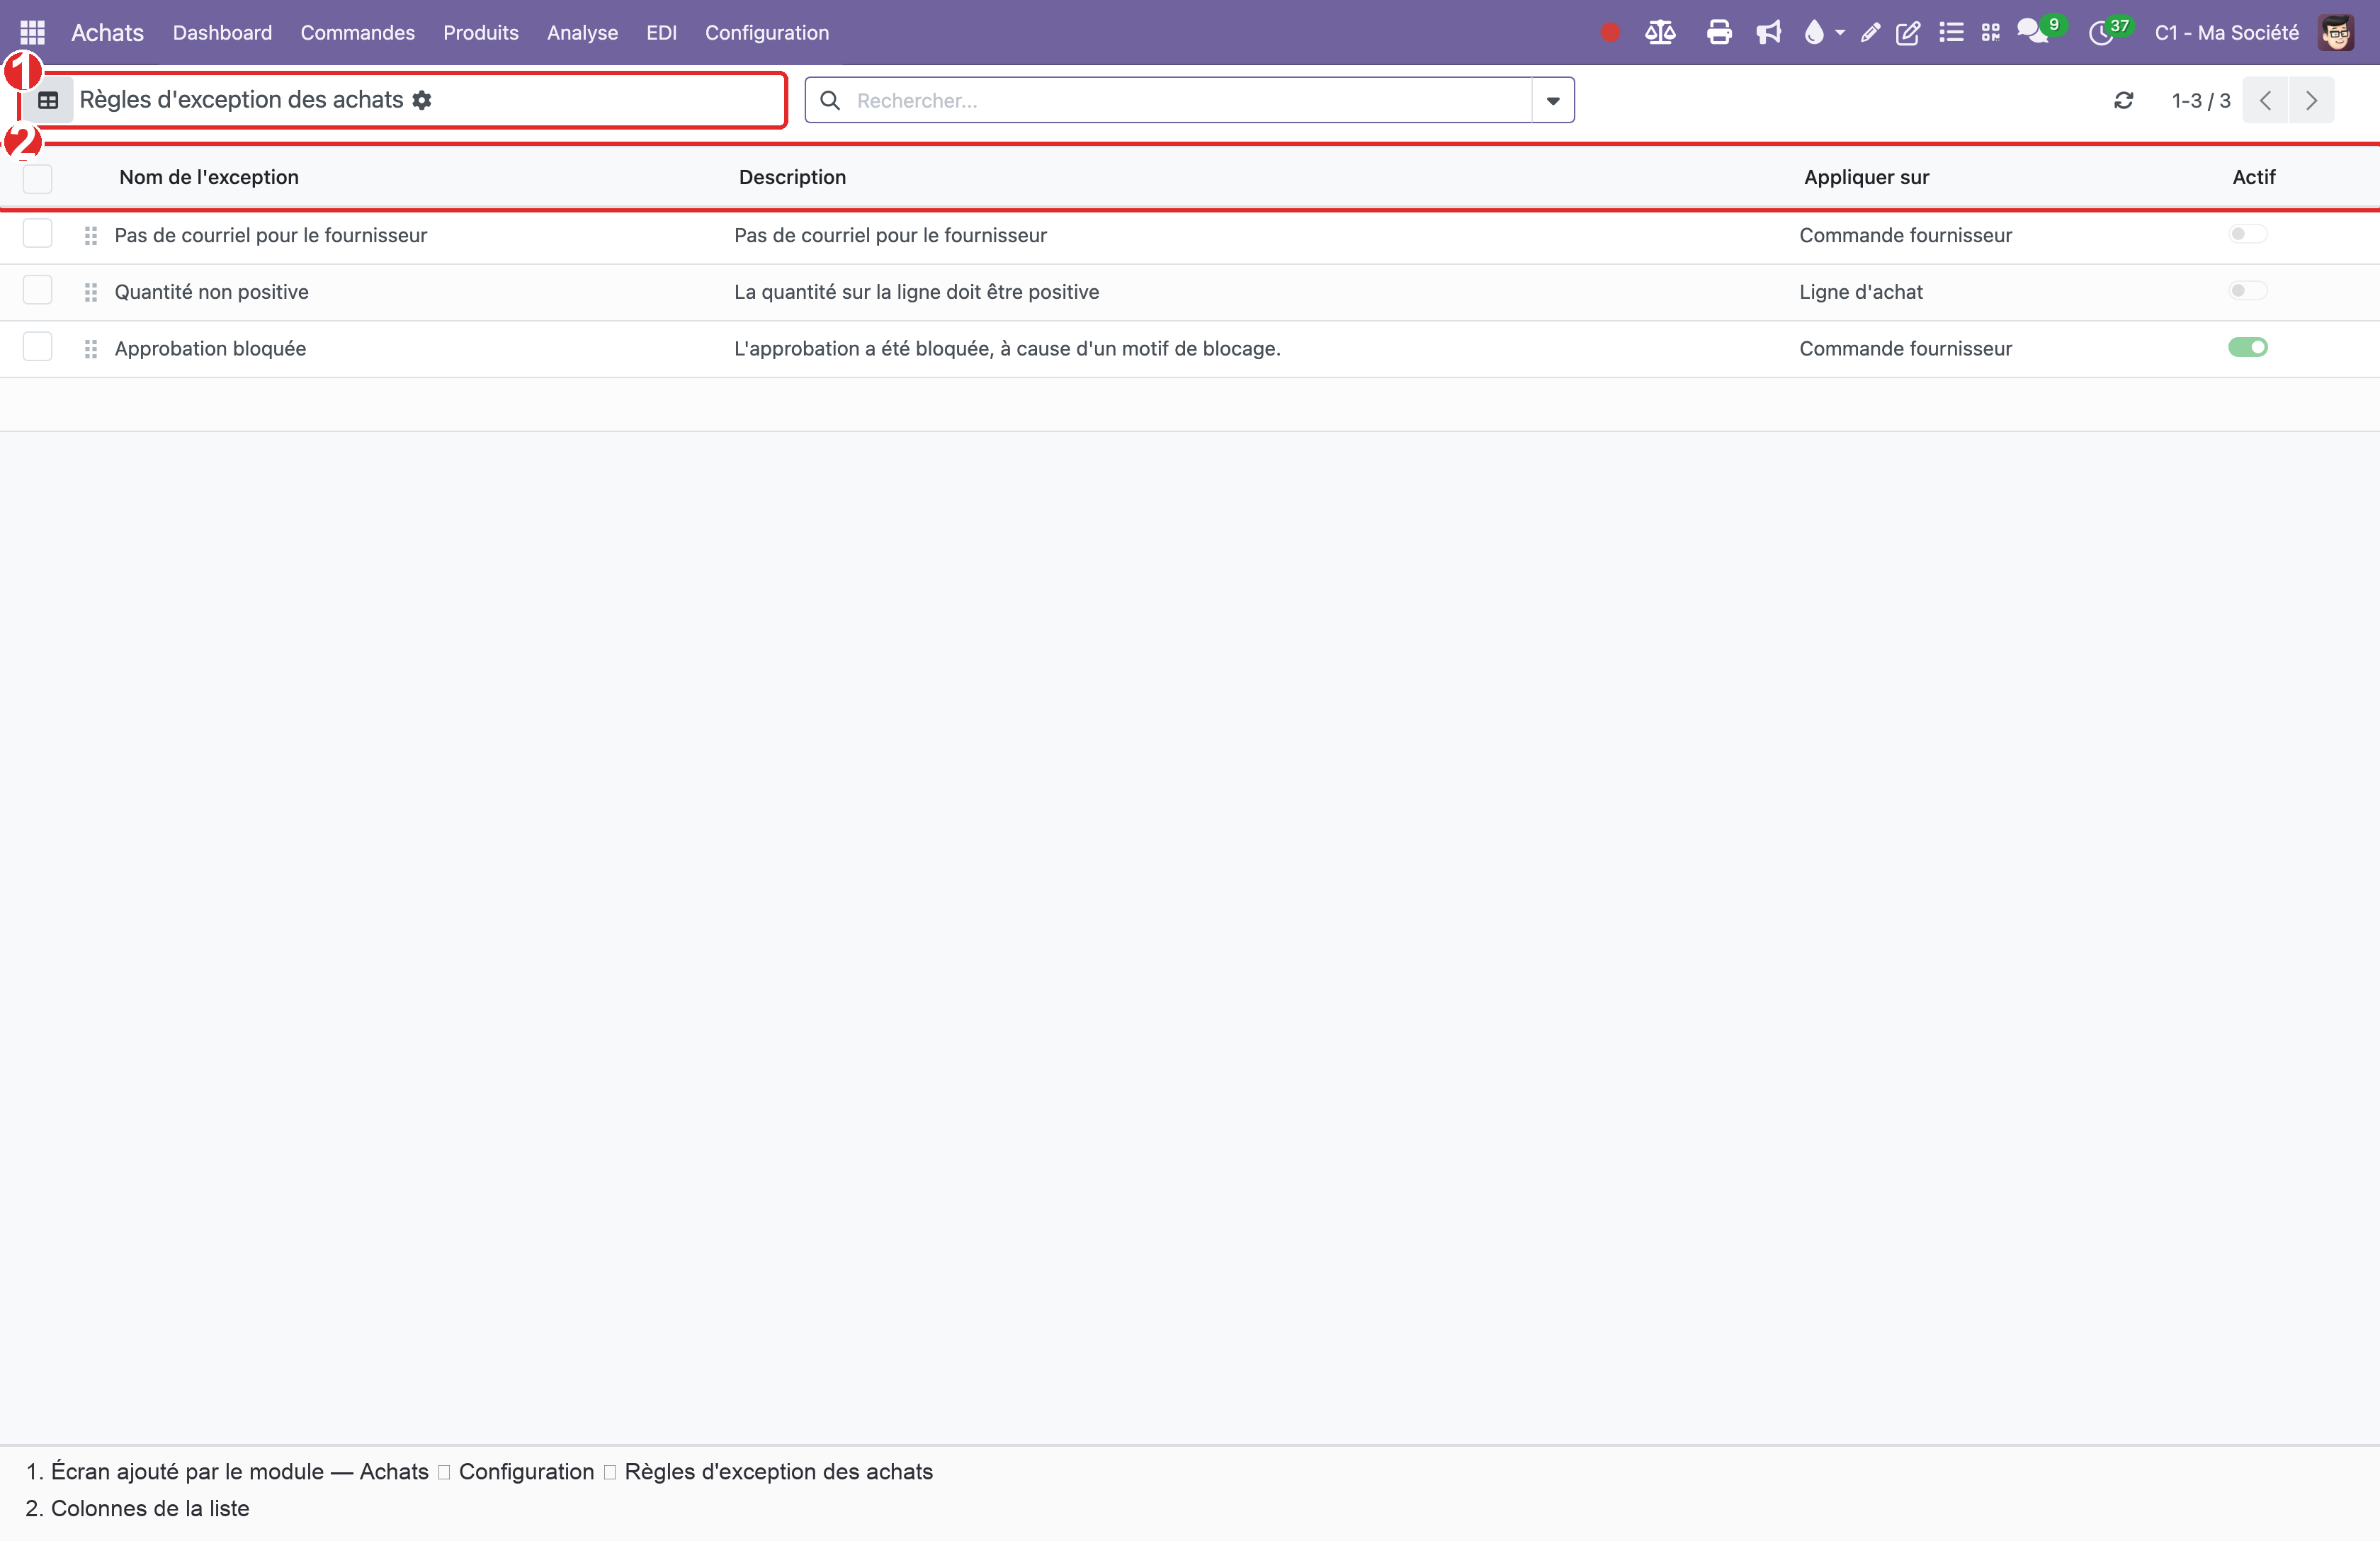Click the red record dot icon
This screenshot has width=2380, height=1541.
coord(1609,32)
